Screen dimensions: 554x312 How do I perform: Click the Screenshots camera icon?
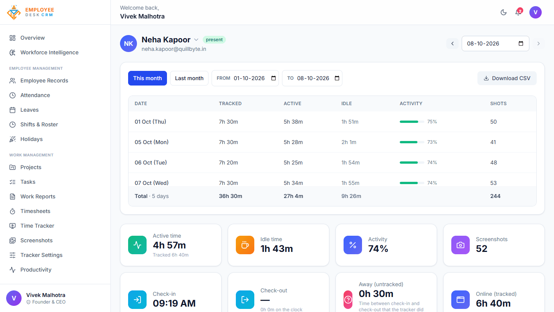coord(461,245)
